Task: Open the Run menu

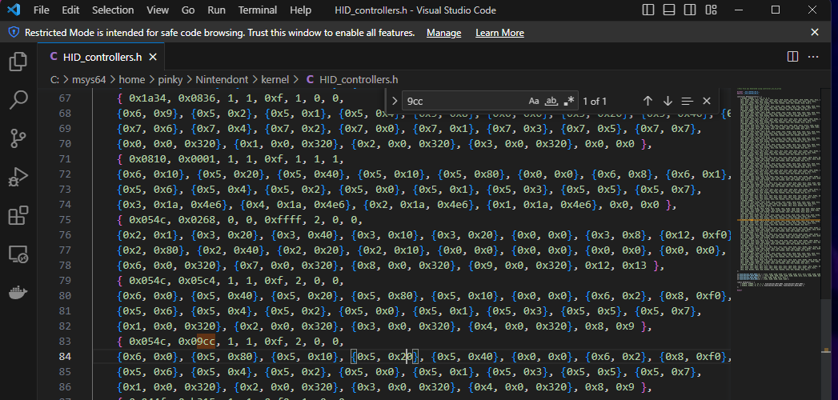Action: coord(216,10)
